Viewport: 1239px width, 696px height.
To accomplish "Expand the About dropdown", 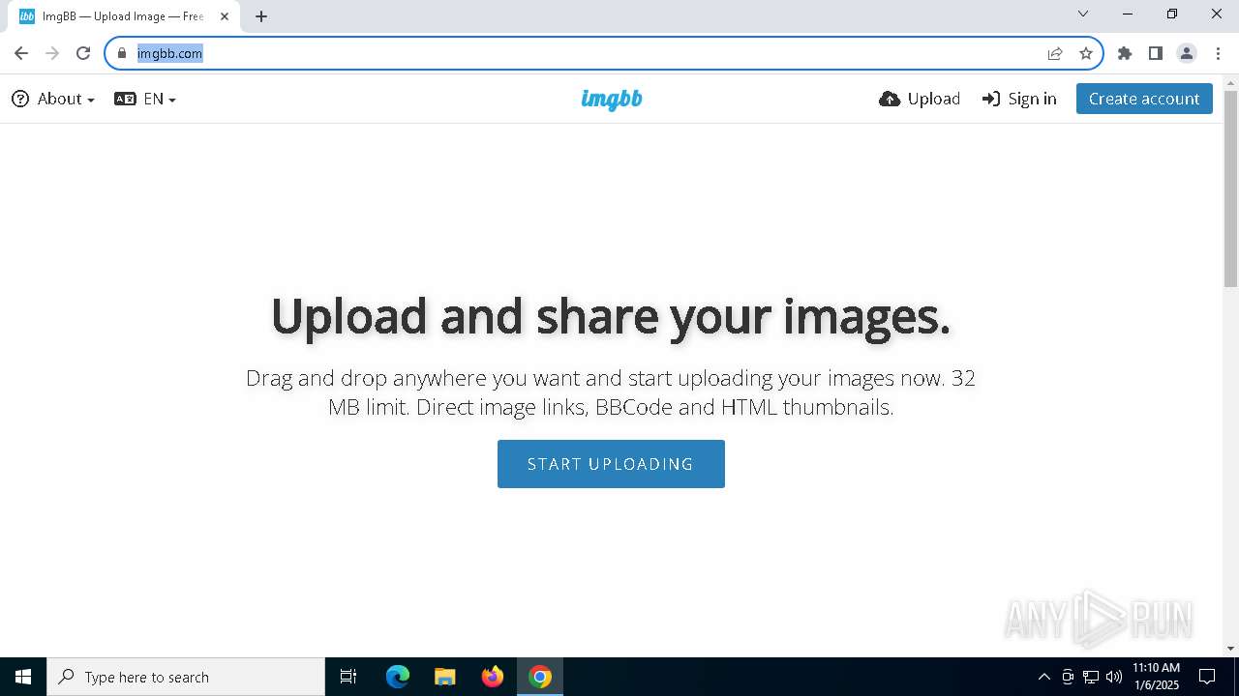I will coord(53,99).
